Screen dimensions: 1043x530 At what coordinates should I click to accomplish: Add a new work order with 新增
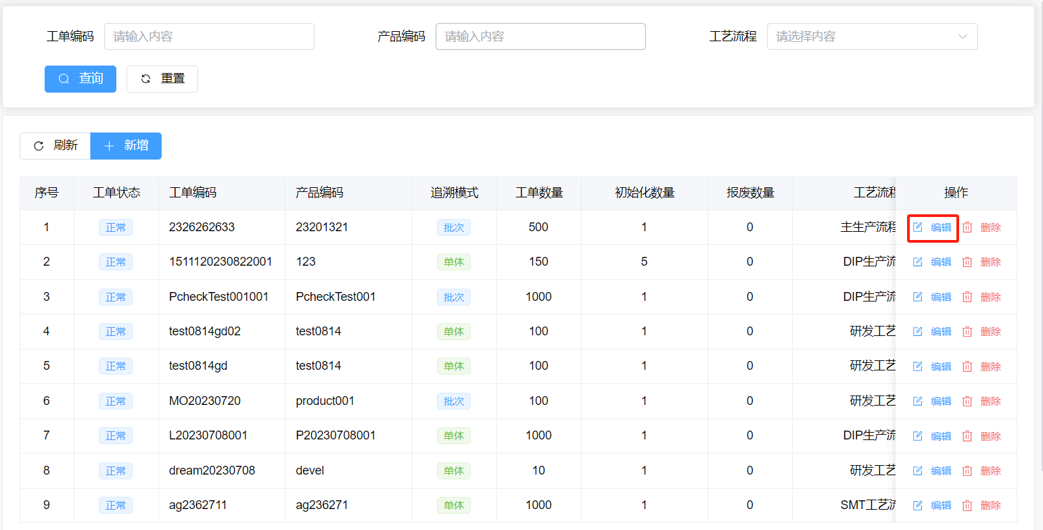coord(126,145)
